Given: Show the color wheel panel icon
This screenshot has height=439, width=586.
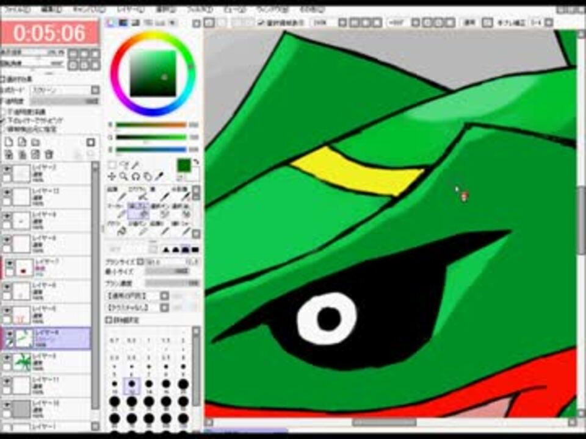Looking at the screenshot, I should [x=110, y=23].
